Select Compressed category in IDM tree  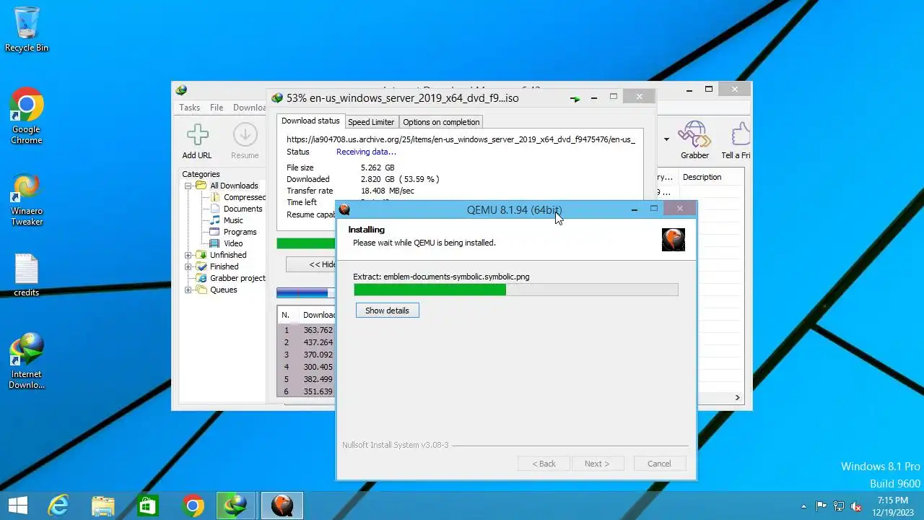(245, 197)
